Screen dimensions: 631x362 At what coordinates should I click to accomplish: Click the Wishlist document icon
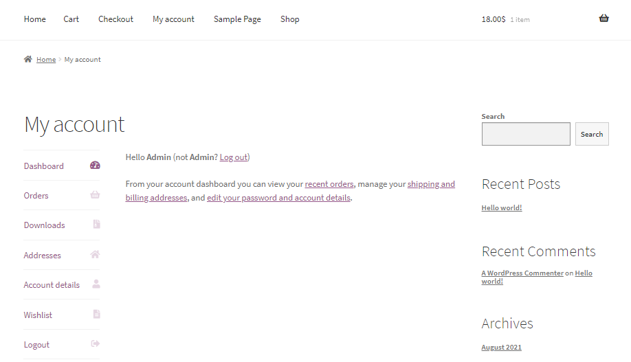[97, 314]
